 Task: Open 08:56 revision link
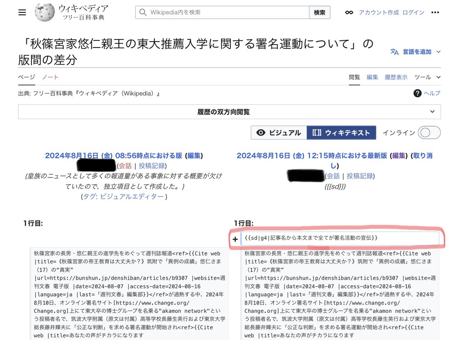pyautogui.click(x=113, y=156)
